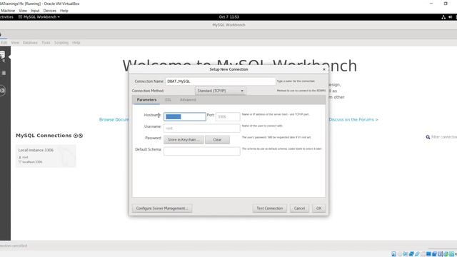The height and width of the screenshot is (257, 457).
Task: Click the Default Schema field
Action: click(x=202, y=151)
